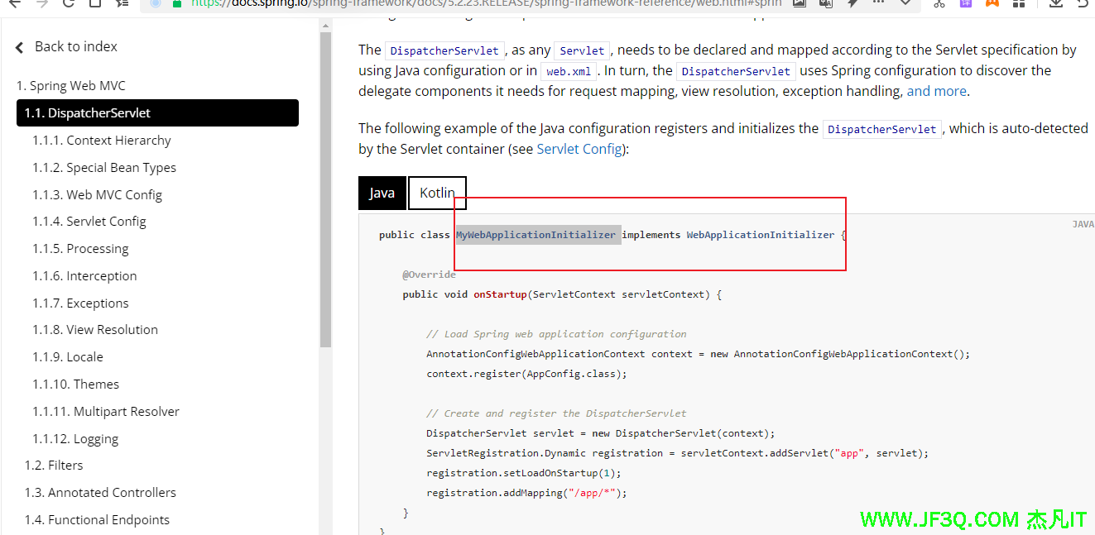Switch to the Kotlin code tab
Viewport: 1095px width, 535px height.
pyautogui.click(x=437, y=193)
